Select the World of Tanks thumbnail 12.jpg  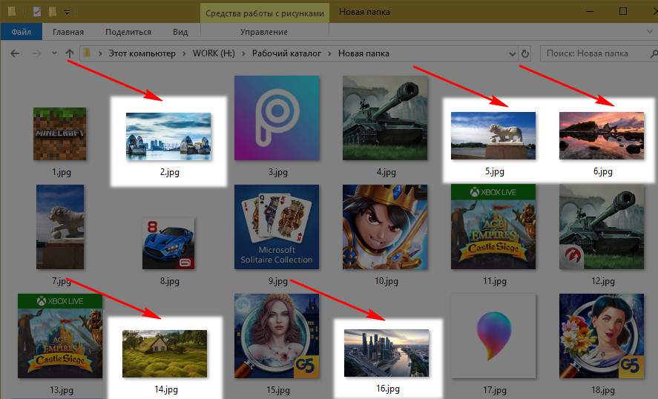(602, 226)
